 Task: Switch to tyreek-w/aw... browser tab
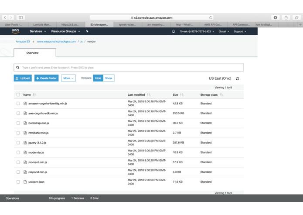[127, 25]
